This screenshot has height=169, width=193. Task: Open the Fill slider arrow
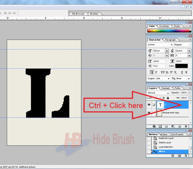pos(189,98)
